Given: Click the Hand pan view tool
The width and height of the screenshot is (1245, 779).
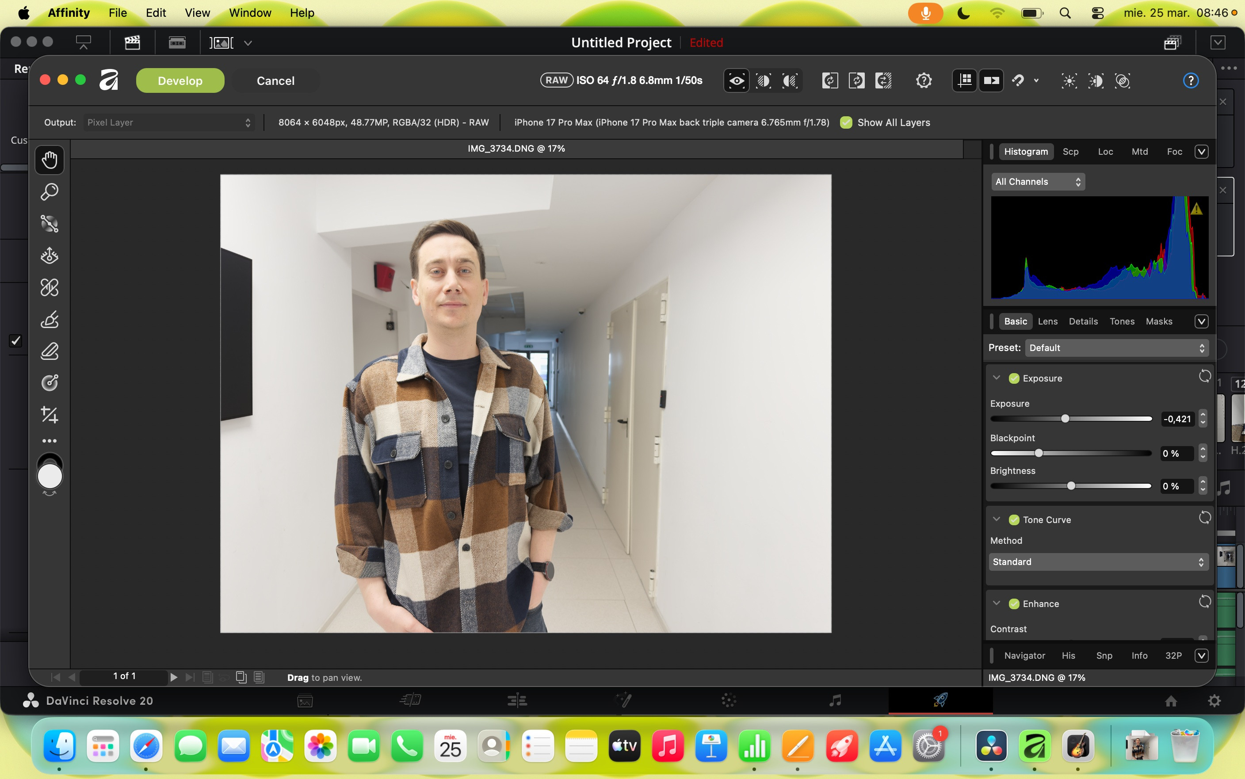Looking at the screenshot, I should click(x=50, y=160).
